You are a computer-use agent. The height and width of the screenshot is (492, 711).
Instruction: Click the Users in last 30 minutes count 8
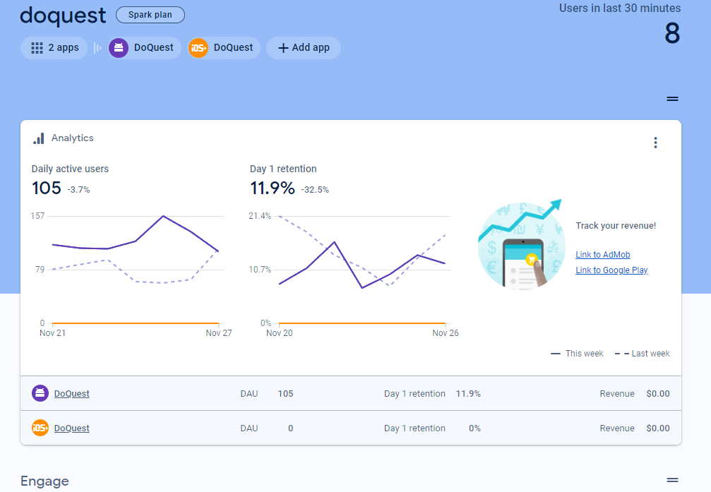pos(672,34)
